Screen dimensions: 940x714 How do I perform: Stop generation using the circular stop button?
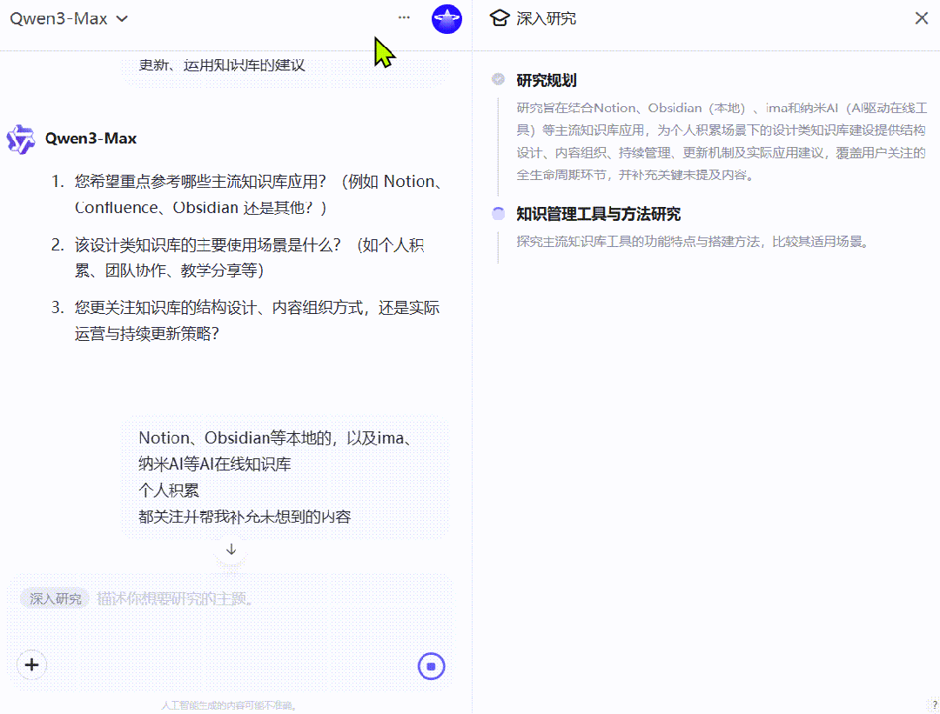pyautogui.click(x=431, y=664)
